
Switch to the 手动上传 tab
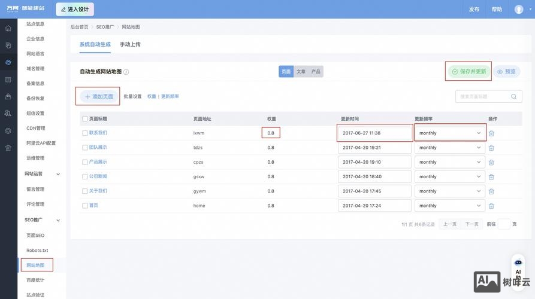click(130, 44)
